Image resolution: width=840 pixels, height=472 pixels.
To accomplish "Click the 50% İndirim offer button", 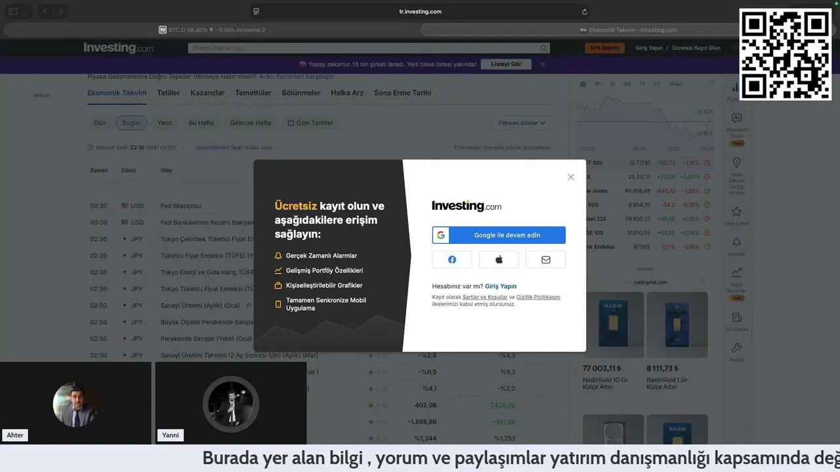I will tap(604, 48).
